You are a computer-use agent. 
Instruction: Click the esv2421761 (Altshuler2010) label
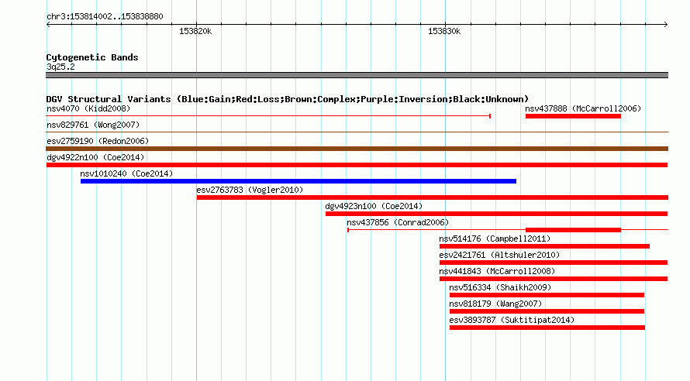(x=499, y=255)
